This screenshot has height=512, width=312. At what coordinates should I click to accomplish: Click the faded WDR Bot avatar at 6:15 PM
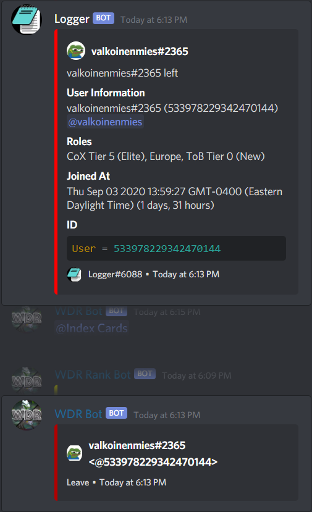(27, 318)
